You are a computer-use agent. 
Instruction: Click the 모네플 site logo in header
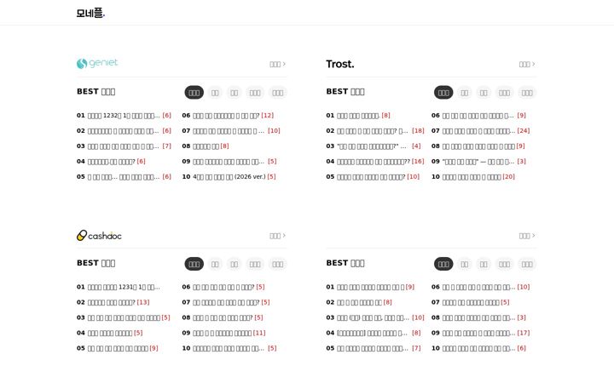tap(91, 13)
